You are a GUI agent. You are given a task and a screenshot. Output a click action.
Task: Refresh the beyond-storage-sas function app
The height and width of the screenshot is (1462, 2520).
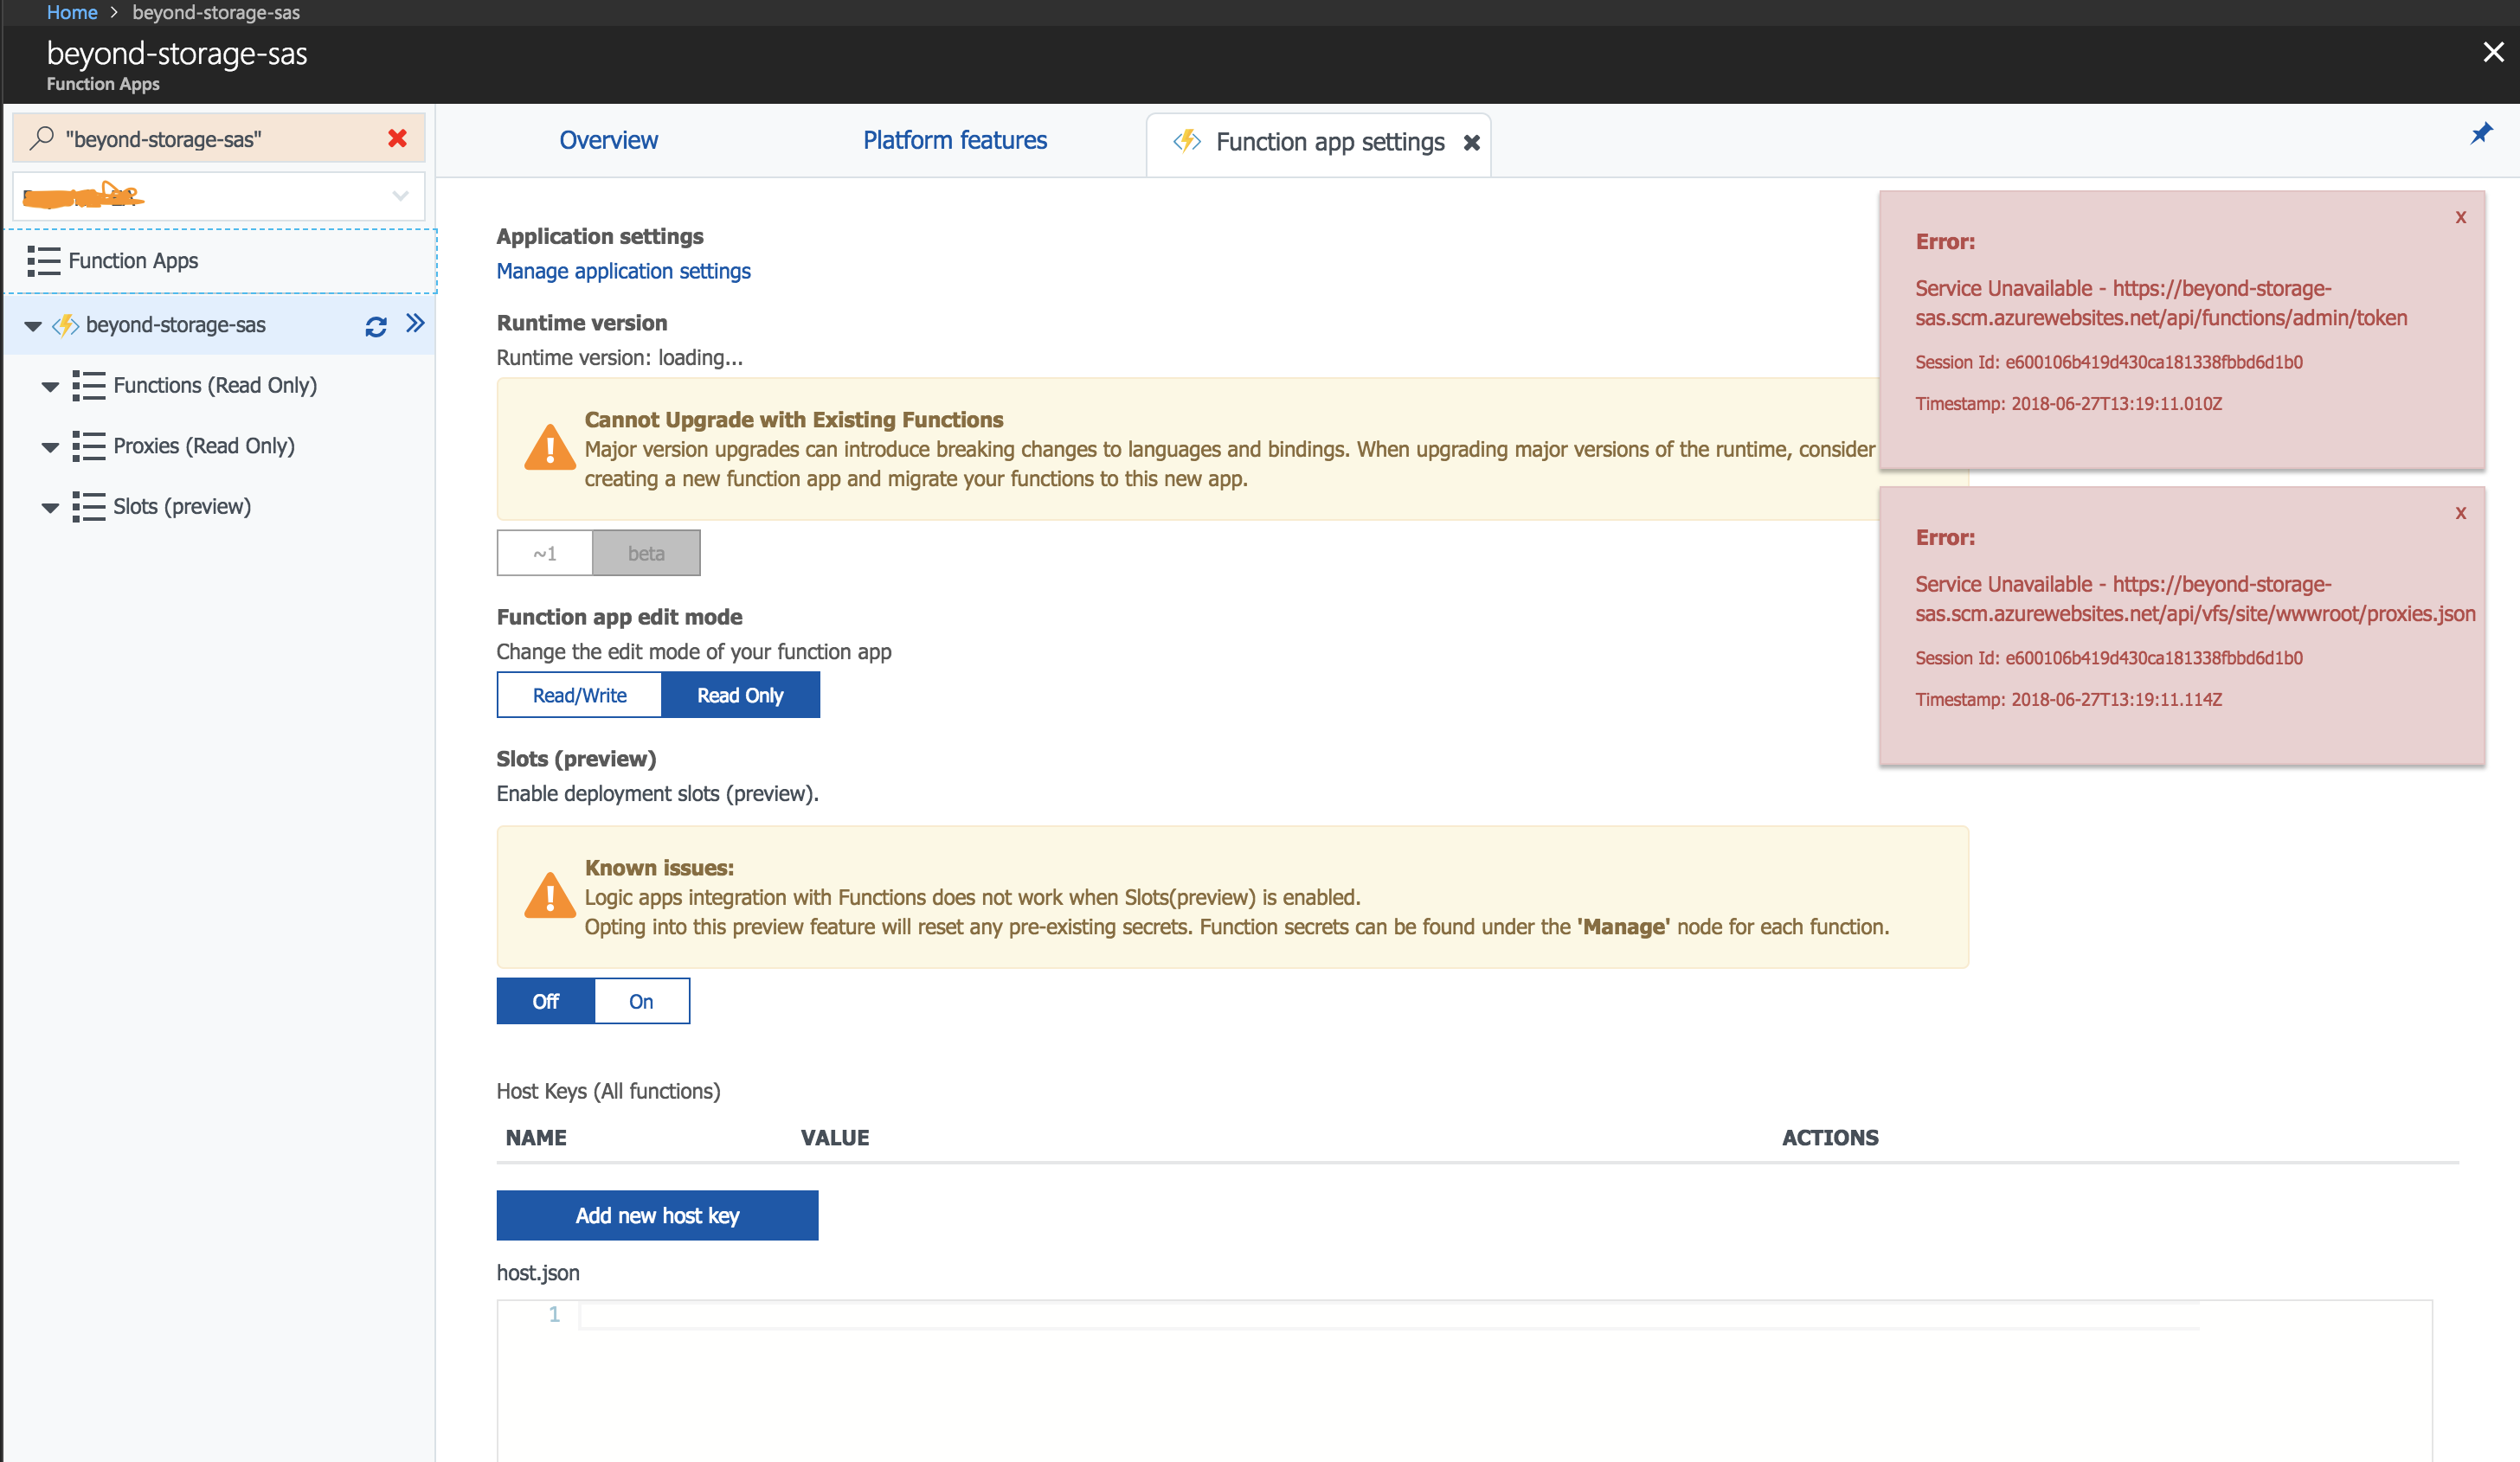(376, 326)
